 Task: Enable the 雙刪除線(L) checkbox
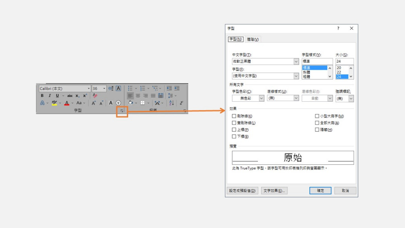pyautogui.click(x=234, y=123)
